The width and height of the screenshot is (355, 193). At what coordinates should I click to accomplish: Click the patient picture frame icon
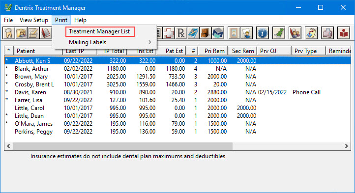click(234, 33)
